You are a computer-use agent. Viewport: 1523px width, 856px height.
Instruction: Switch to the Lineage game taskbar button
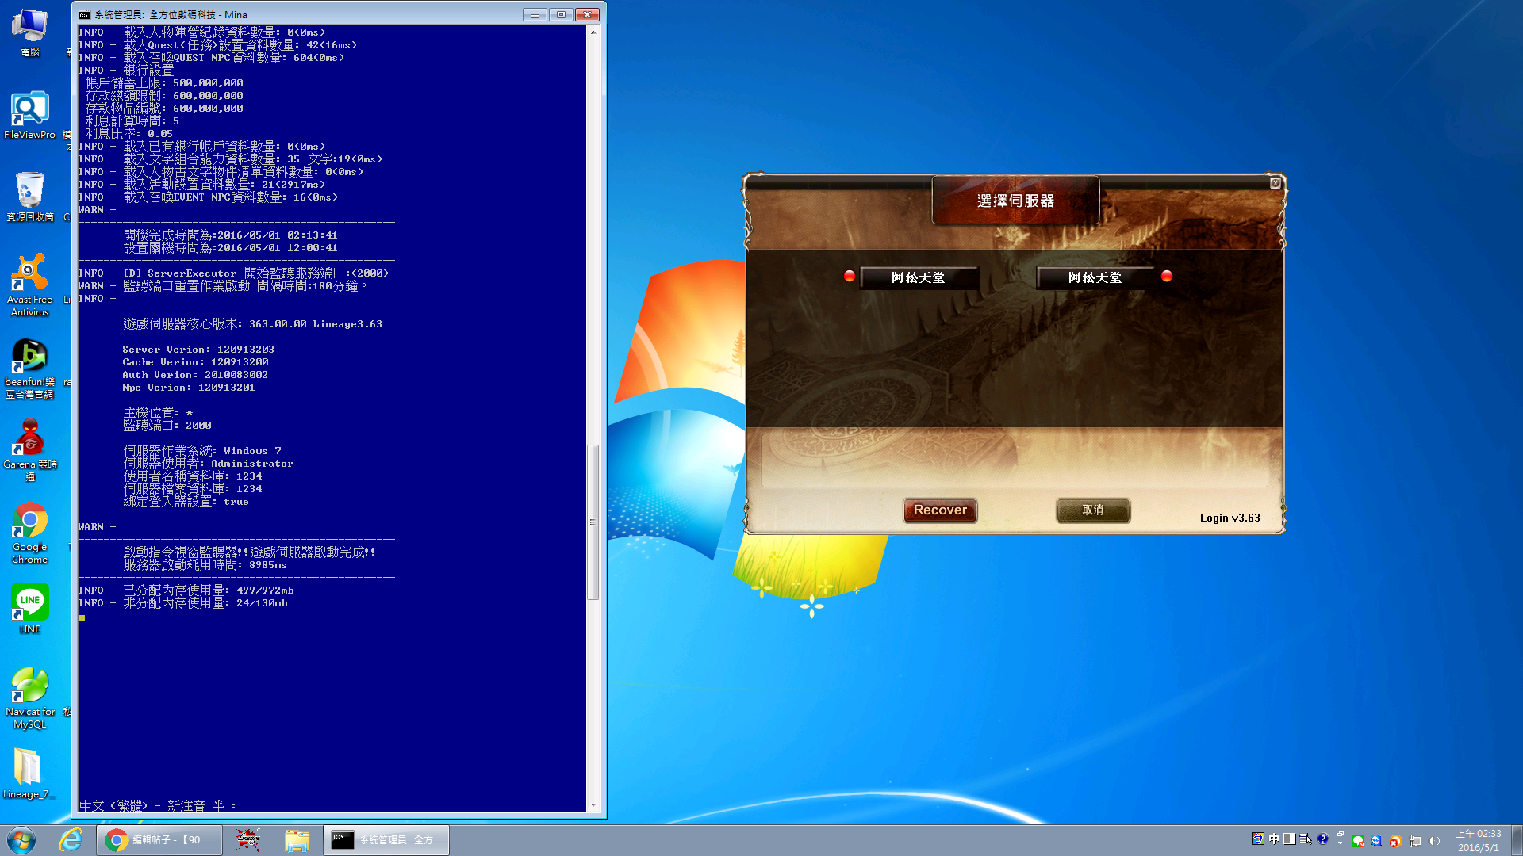tap(247, 840)
